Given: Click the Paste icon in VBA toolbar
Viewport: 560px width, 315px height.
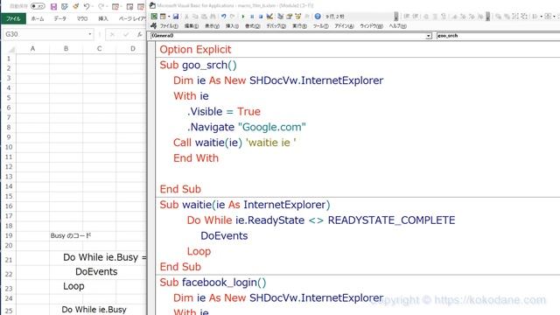Looking at the screenshot, I should coord(204,17).
